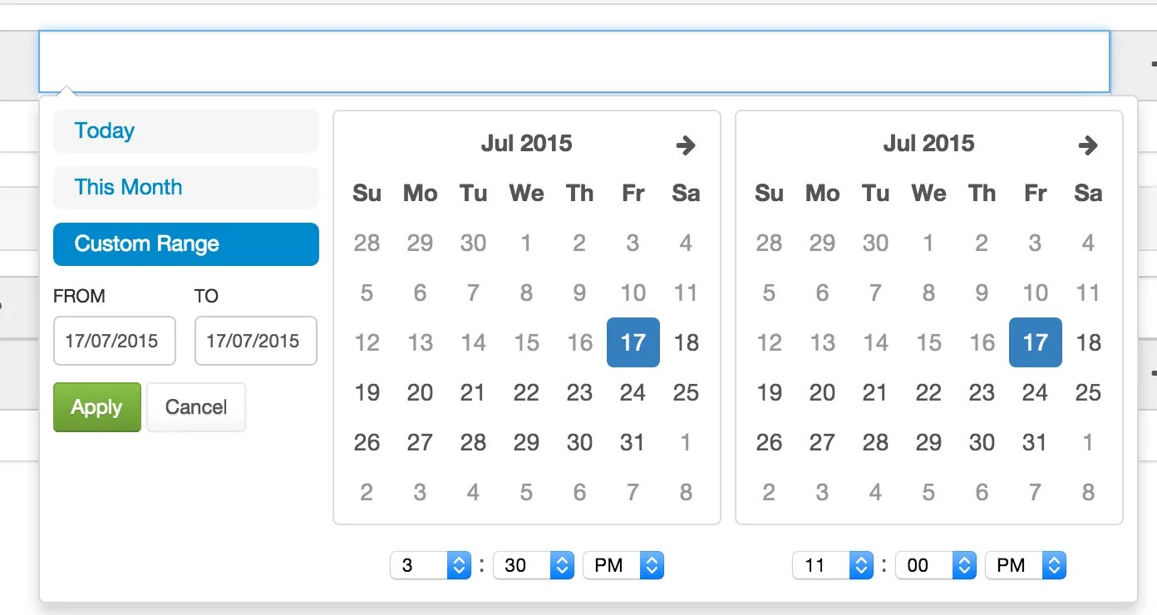The image size is (1157, 615).
Task: Open the right calendar hour dropdown
Action: pos(833,566)
